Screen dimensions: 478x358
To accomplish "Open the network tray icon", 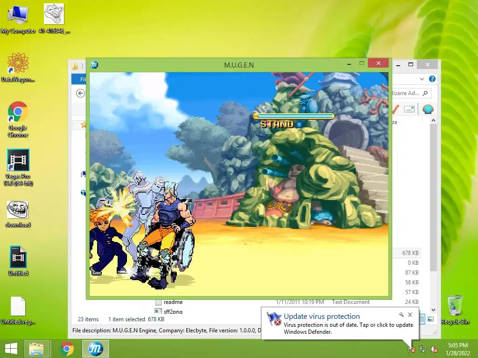I will coord(423,349).
